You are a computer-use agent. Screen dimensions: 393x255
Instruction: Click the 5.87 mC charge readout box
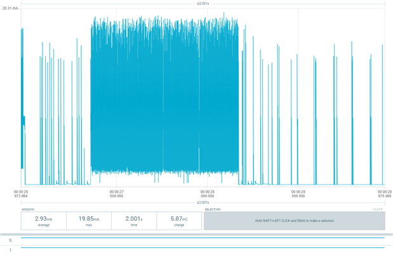pos(179,221)
